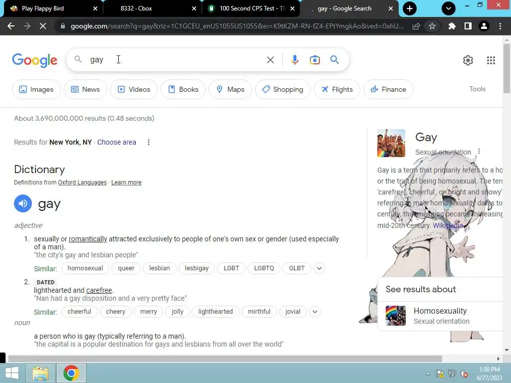Filter results by Videos
The width and height of the screenshot is (511, 383).
point(134,89)
